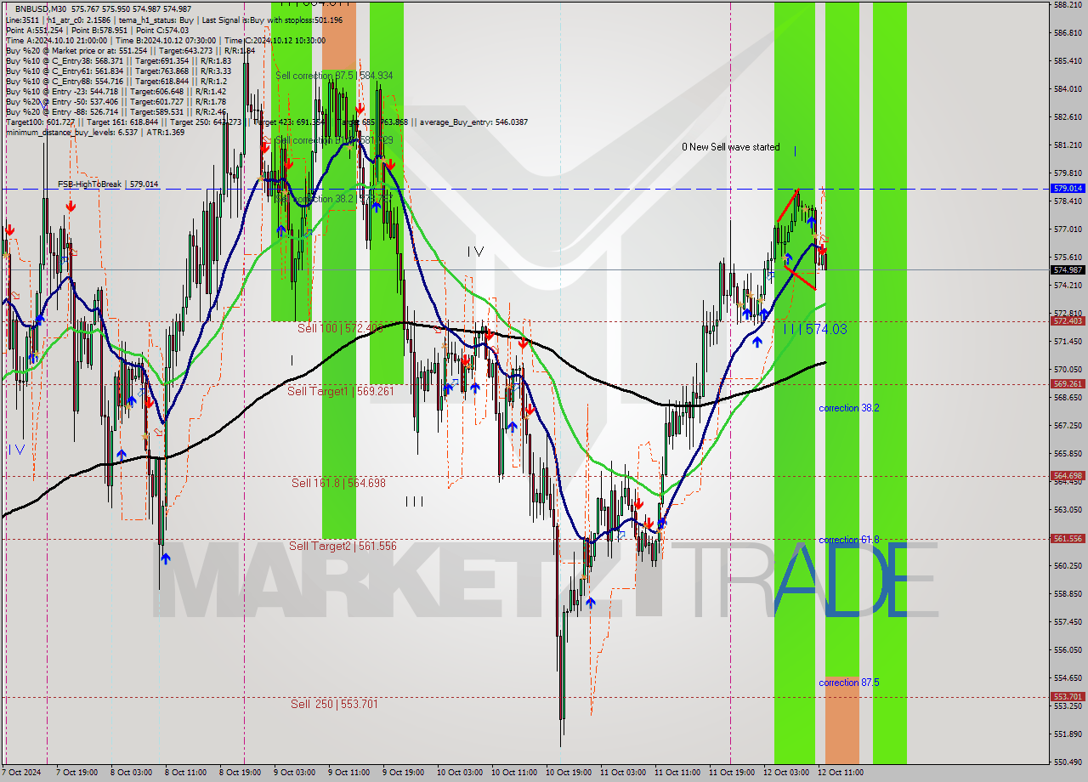
Task: Click the 557.450 price scale value
Action: (1067, 621)
